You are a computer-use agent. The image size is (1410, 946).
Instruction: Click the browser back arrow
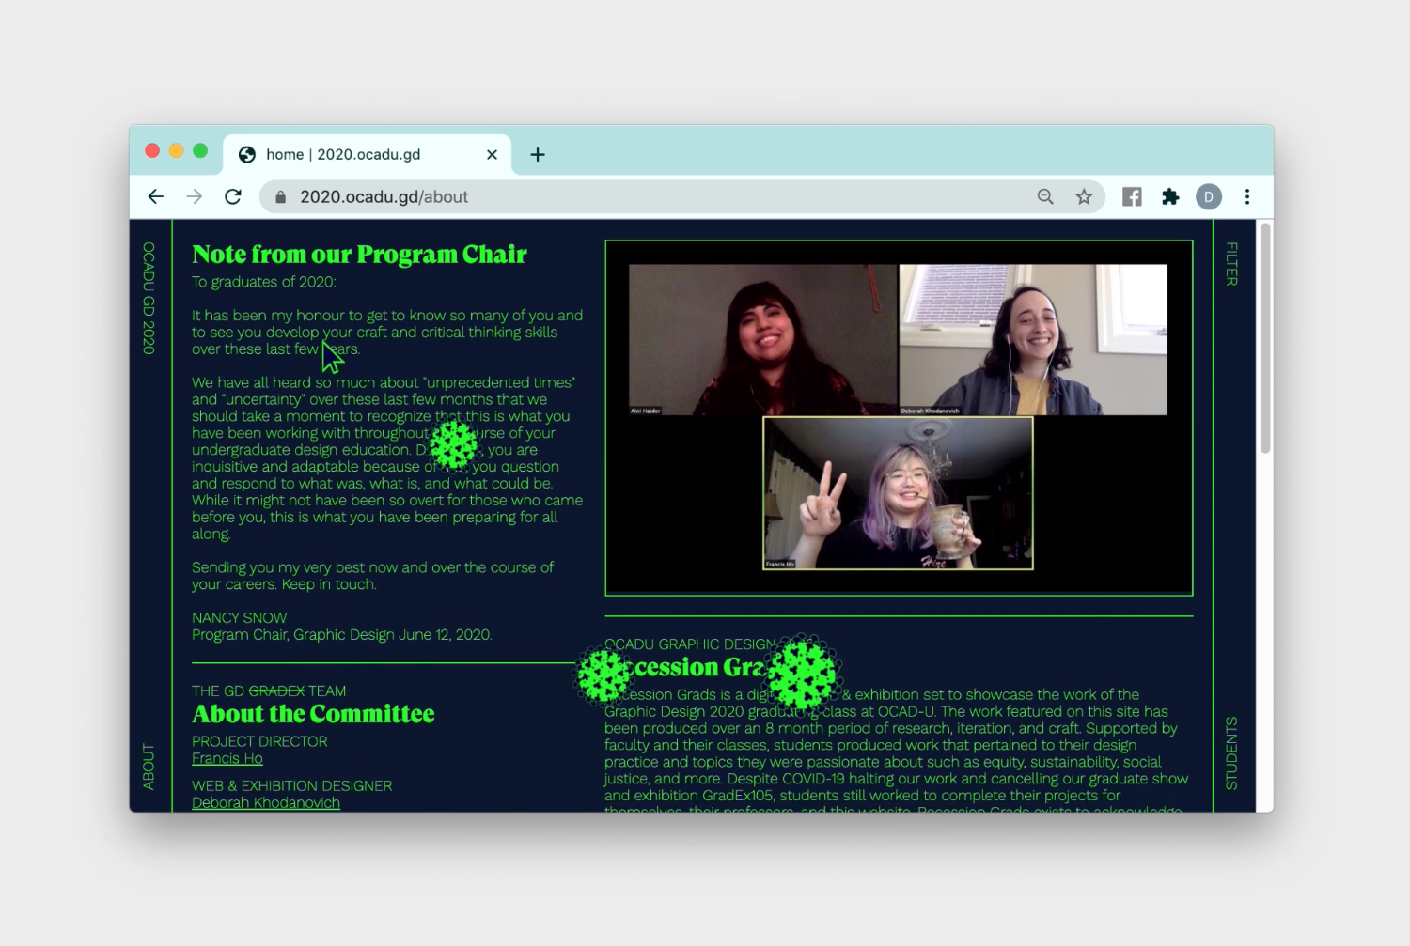click(156, 196)
